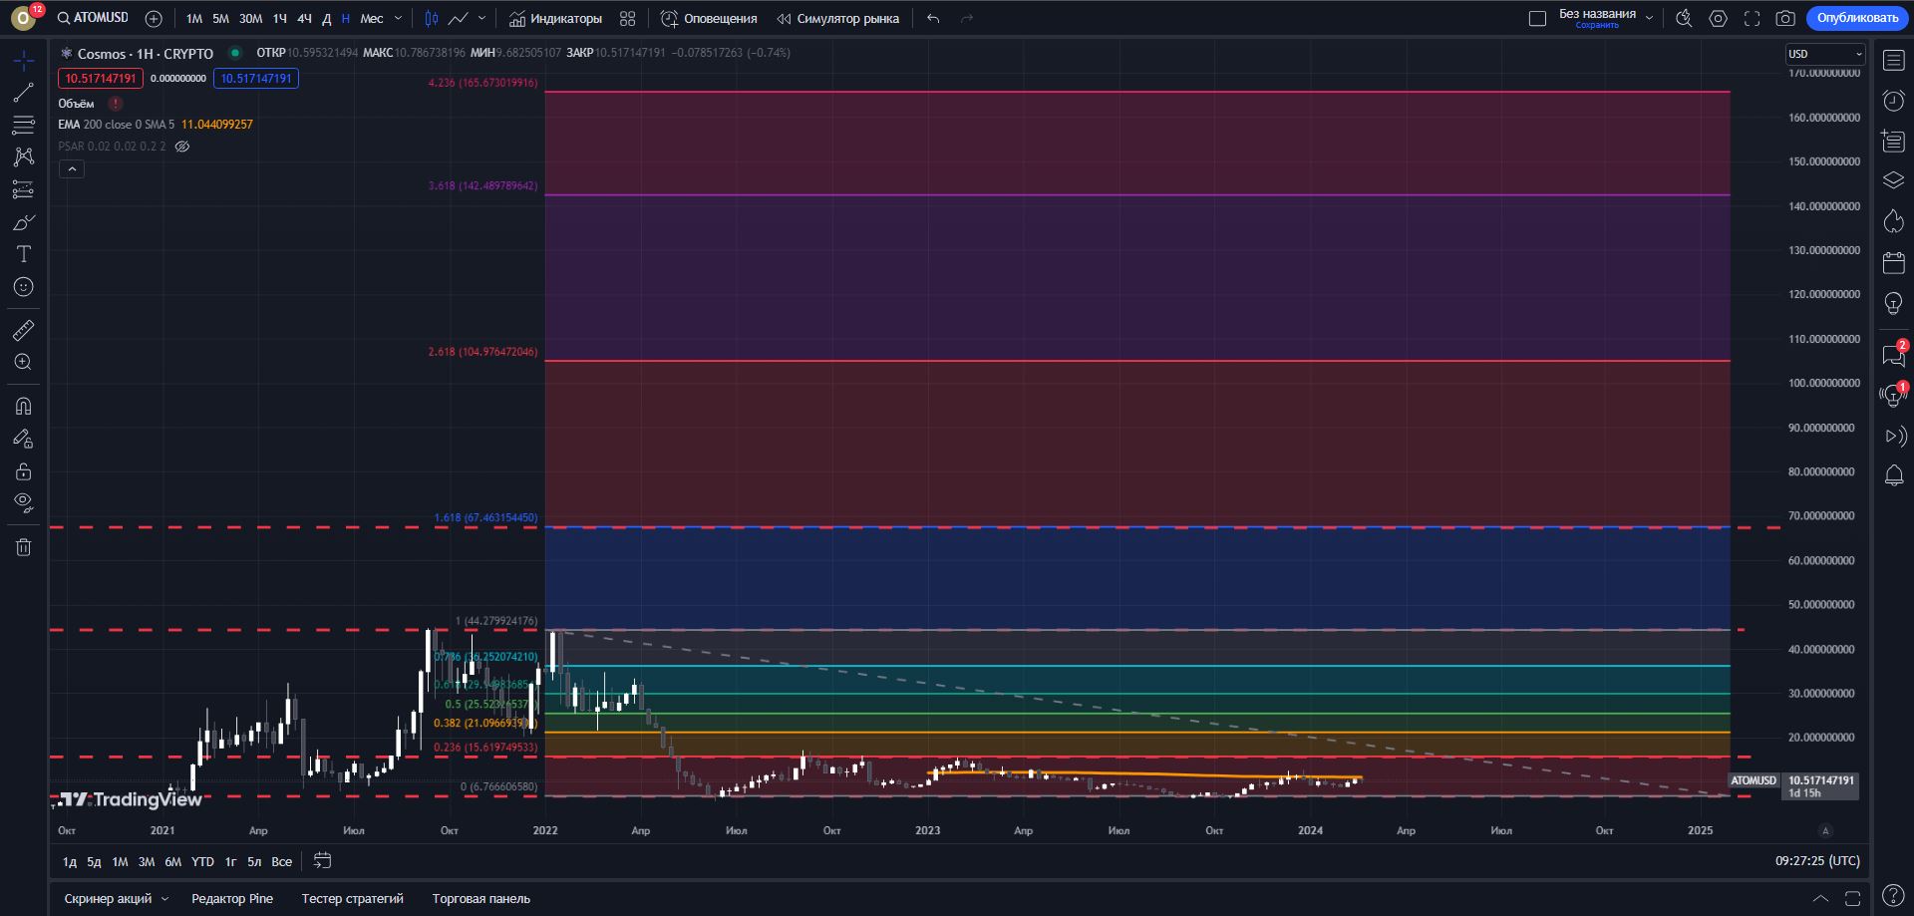Open the Торговая панель tab
Image resolution: width=1914 pixels, height=916 pixels.
[x=481, y=899]
